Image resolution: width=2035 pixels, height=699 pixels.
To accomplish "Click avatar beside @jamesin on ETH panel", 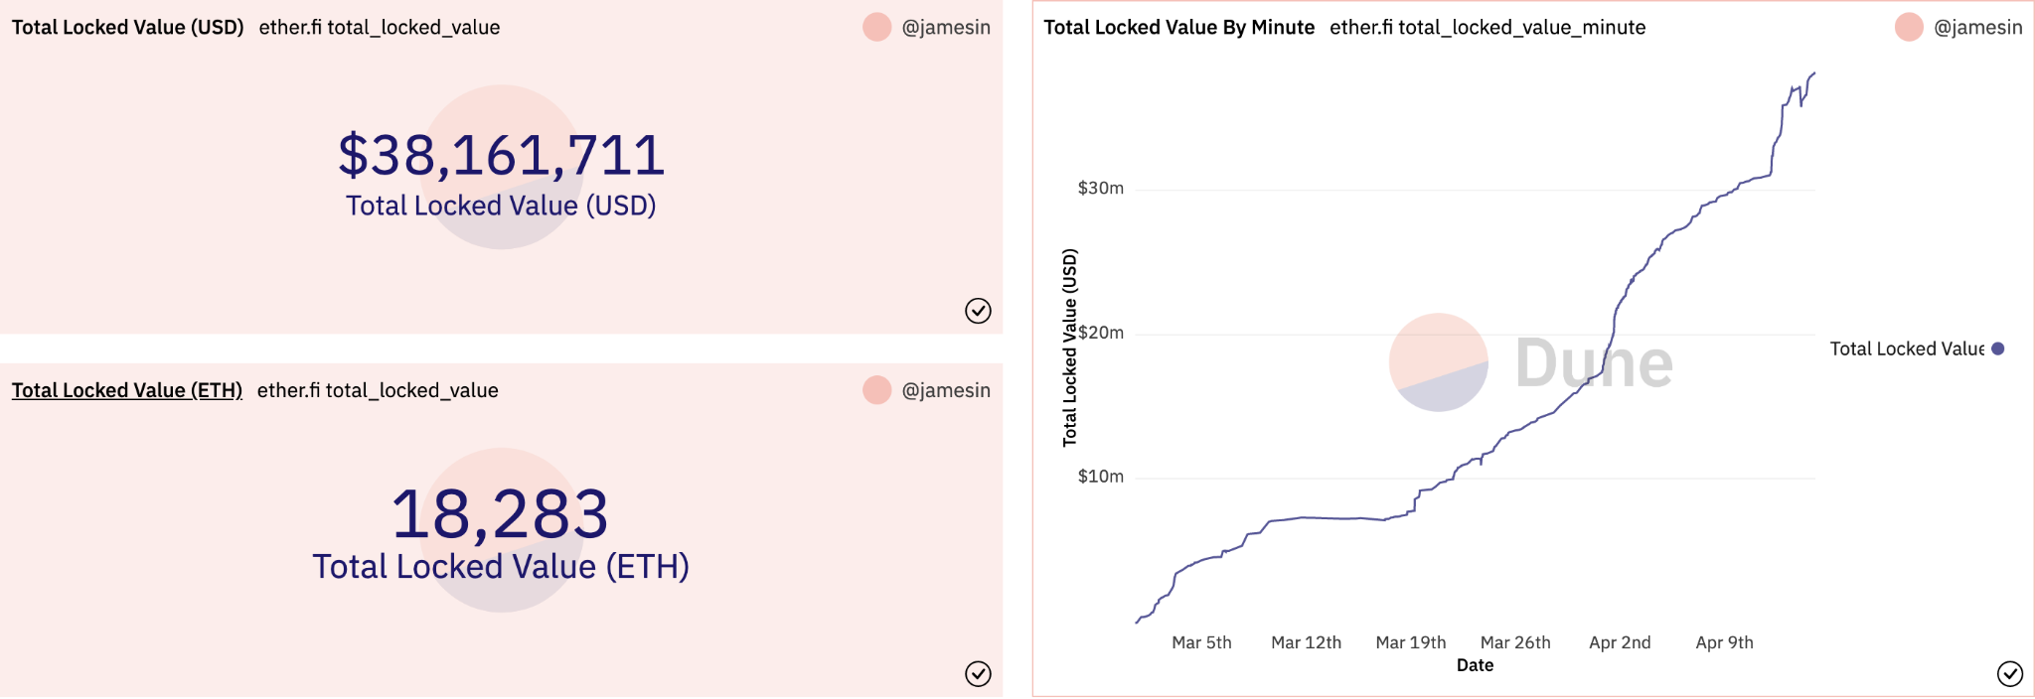I will coord(876,390).
